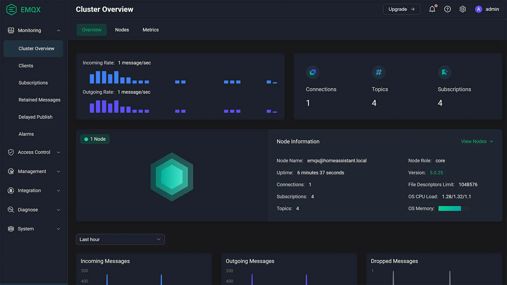Open the notifications bell

pos(432,9)
